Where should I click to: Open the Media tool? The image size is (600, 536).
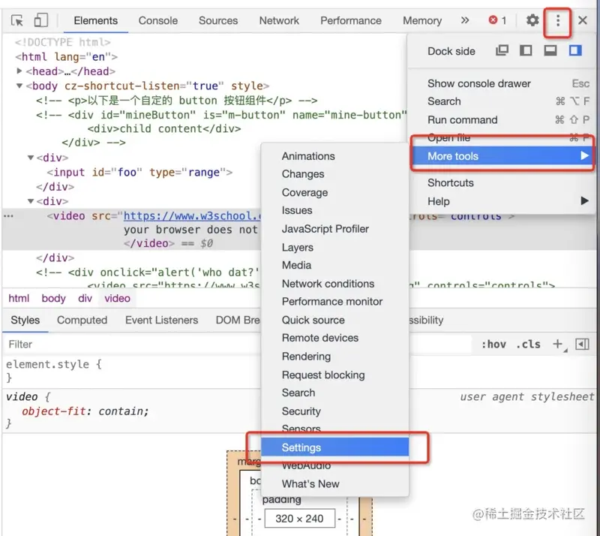coord(334,265)
